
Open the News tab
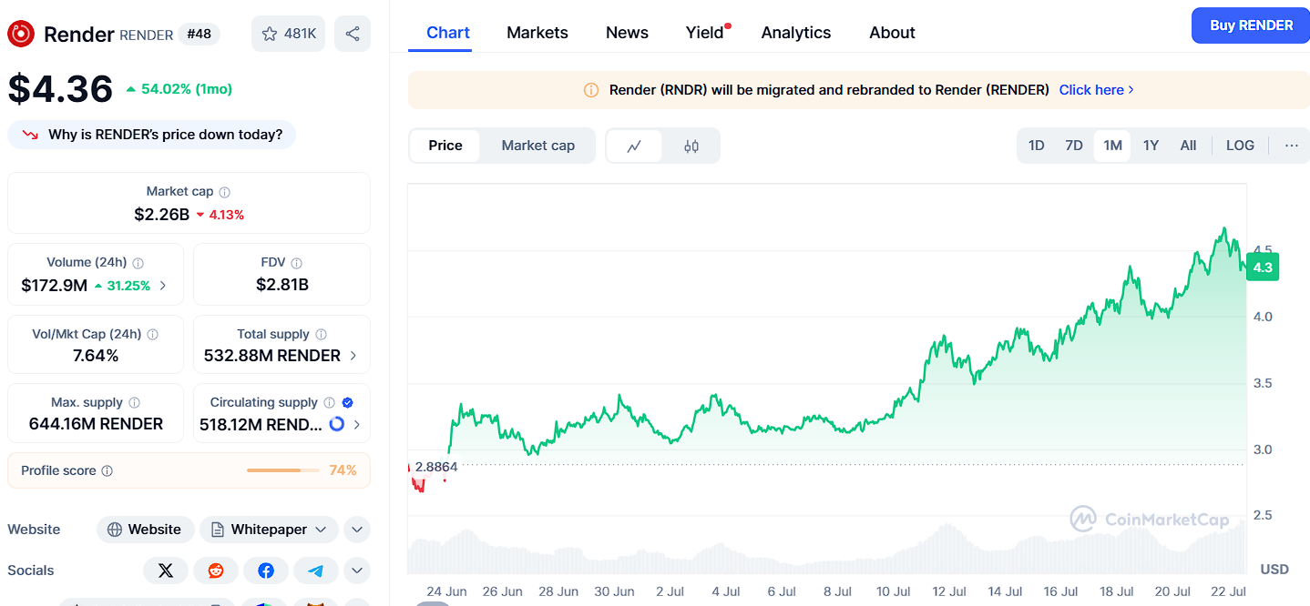pos(627,33)
